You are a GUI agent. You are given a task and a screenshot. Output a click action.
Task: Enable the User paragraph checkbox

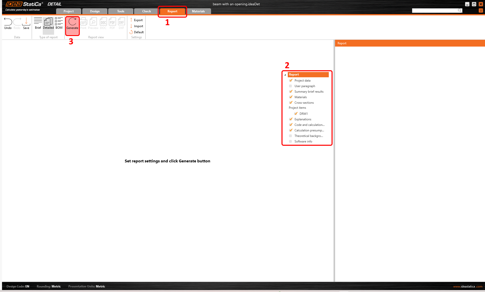291,86
